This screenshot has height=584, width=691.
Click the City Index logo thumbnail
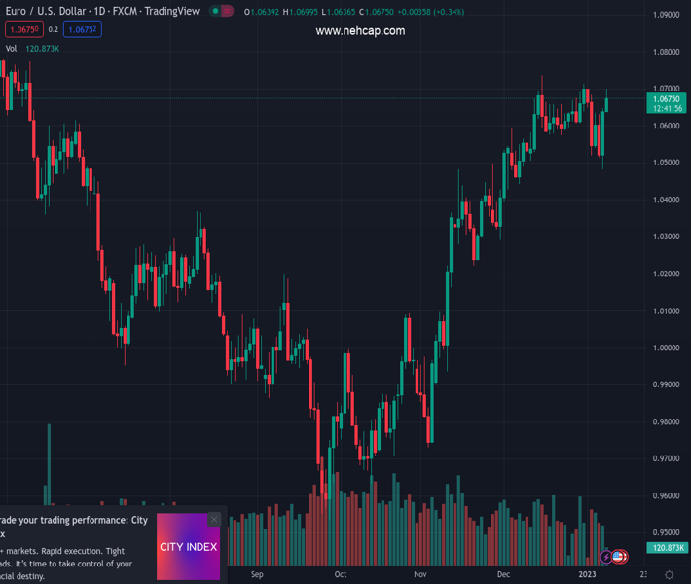click(188, 547)
